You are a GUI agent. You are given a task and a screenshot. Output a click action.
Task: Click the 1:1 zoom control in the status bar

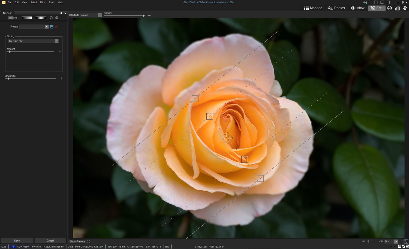pyautogui.click(x=401, y=241)
